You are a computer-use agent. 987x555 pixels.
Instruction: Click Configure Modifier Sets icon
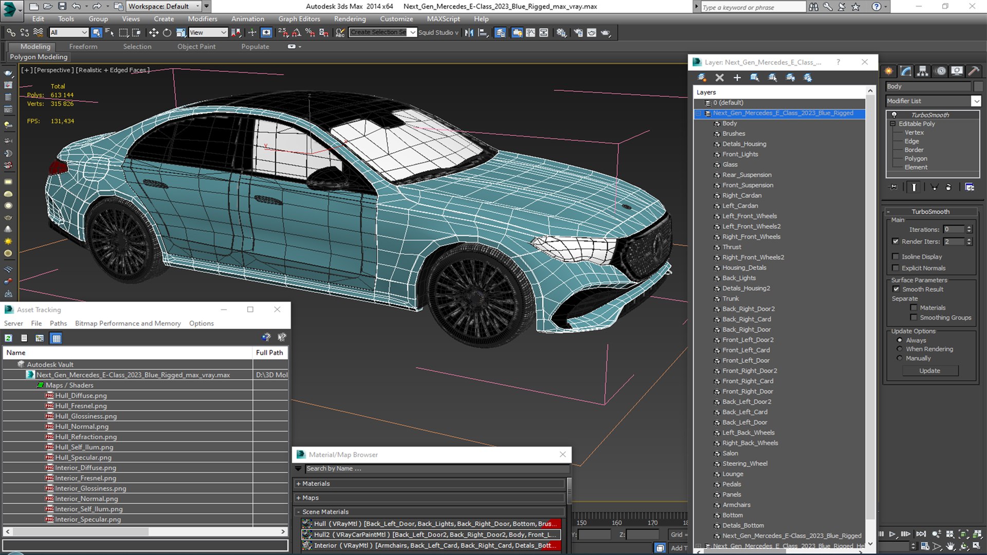tap(970, 187)
